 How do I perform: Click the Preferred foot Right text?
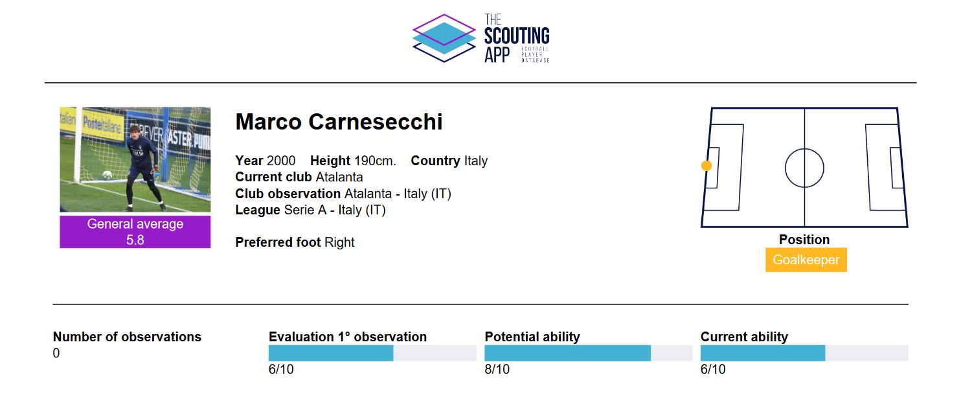point(295,242)
